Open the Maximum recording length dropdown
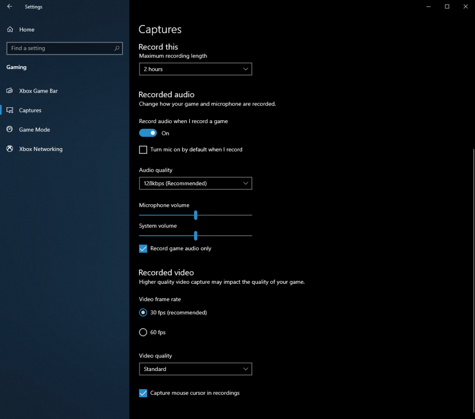The width and height of the screenshot is (475, 419). pyautogui.click(x=195, y=69)
